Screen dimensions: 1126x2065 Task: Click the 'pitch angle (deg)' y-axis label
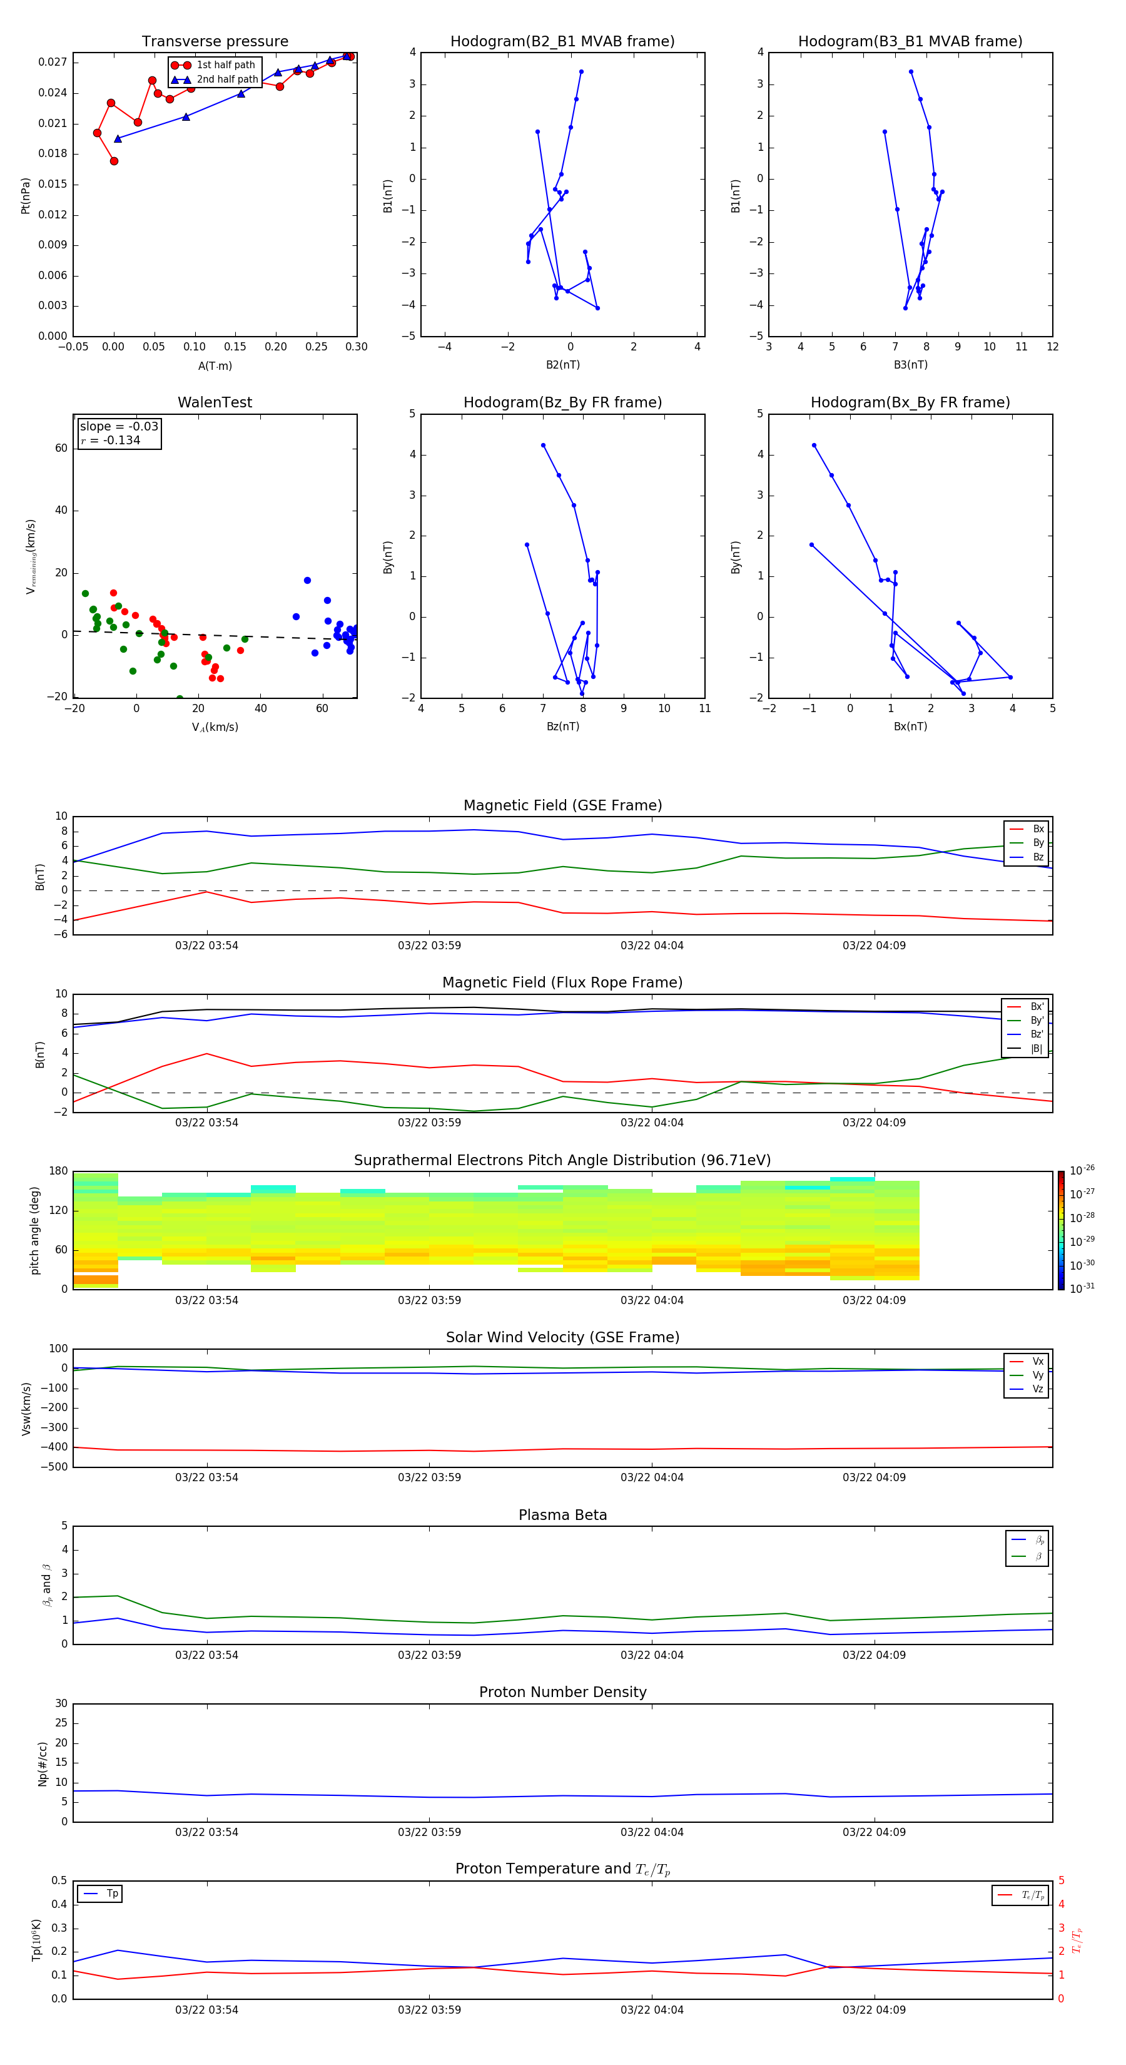(x=34, y=1230)
